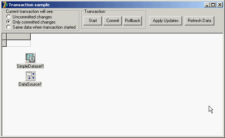This screenshot has width=225, height=138.
Task: Click the grid top-left corner cell
Action: (x=4, y=37)
